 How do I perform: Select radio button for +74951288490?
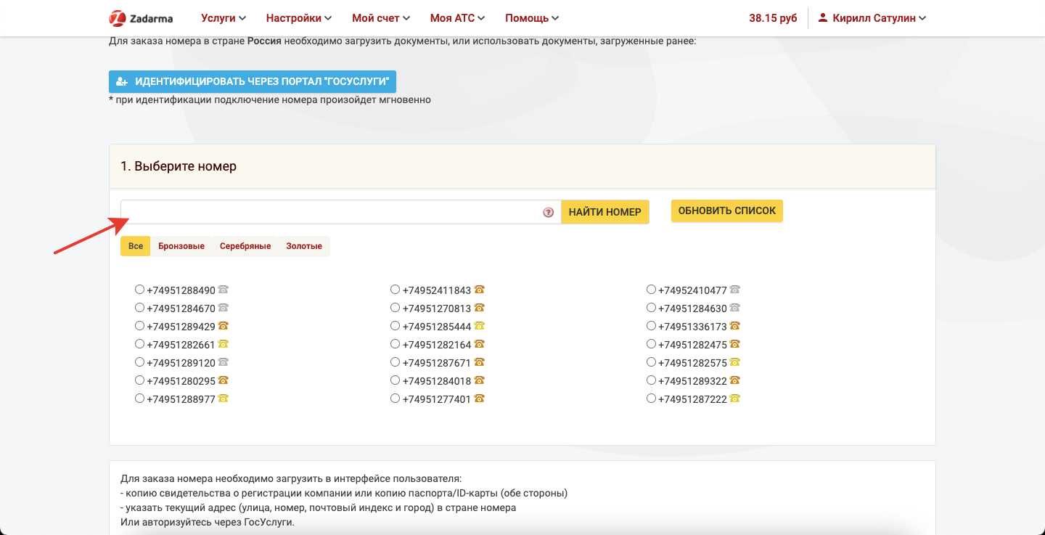[x=139, y=290]
